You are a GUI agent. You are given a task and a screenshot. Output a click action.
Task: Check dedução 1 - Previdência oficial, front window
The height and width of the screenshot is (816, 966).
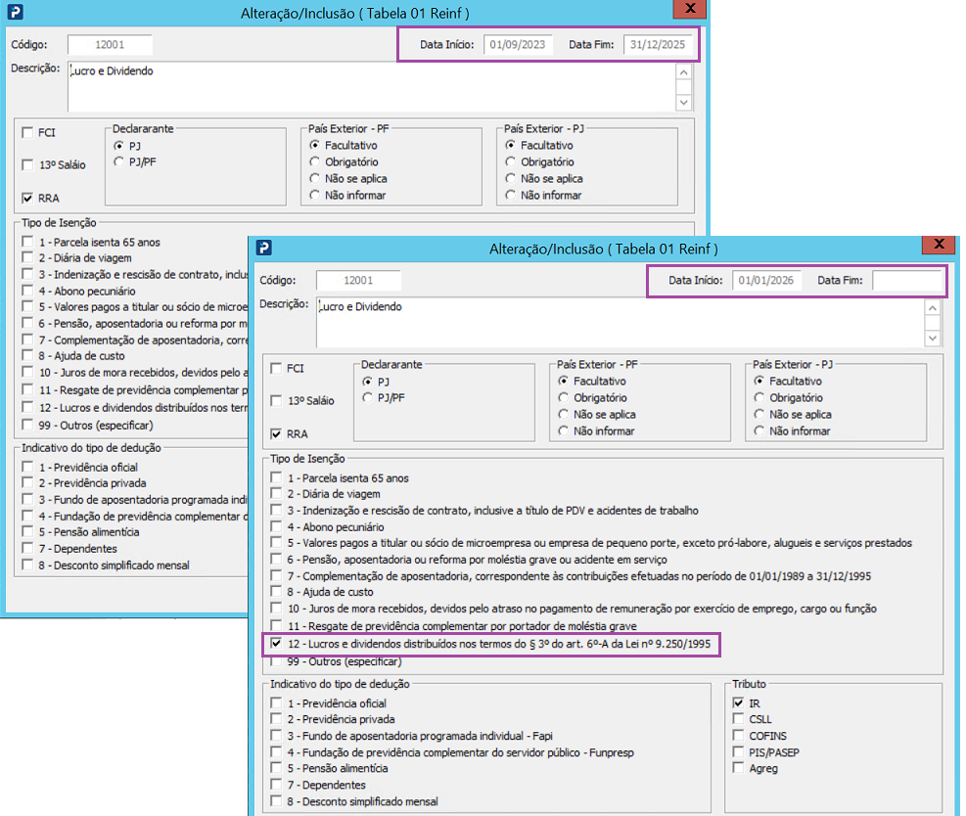[276, 703]
